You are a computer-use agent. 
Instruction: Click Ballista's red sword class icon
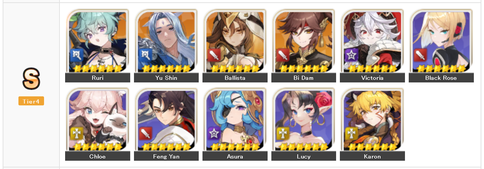[214, 55]
